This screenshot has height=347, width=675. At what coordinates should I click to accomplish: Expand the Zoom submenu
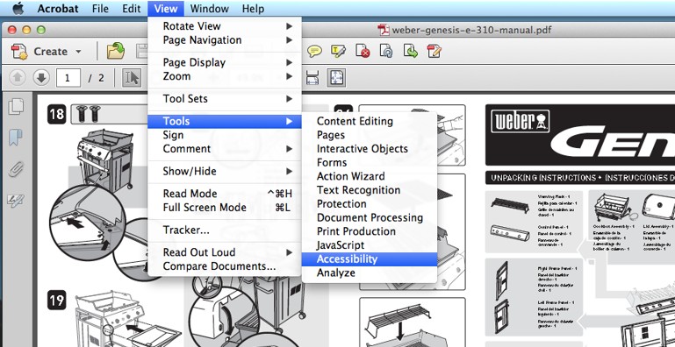pos(225,76)
